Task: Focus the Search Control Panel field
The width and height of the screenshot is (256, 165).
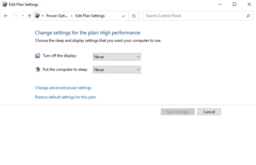Action: [x=198, y=16]
